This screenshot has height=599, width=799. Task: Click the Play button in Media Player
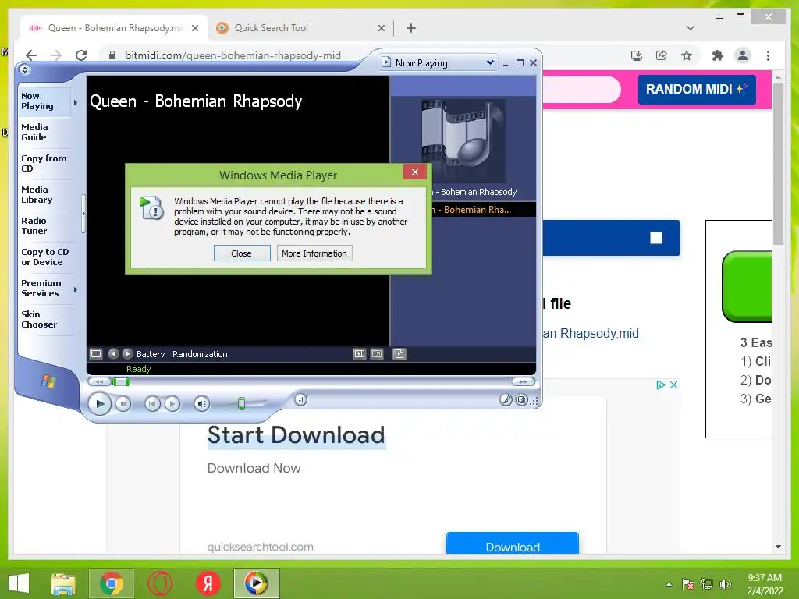click(x=99, y=404)
